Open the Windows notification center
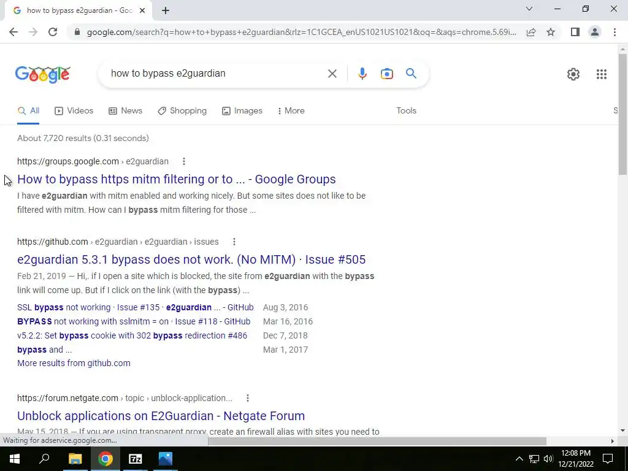This screenshot has width=628, height=471. [x=608, y=459]
